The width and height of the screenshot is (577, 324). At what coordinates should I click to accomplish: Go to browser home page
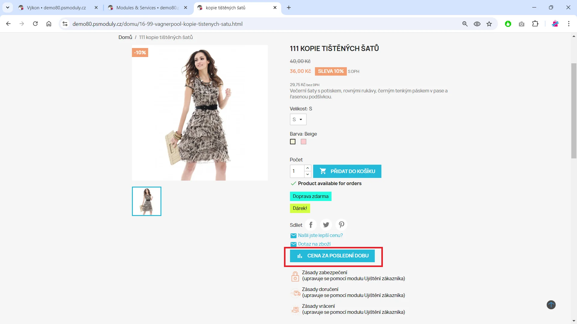(x=49, y=24)
